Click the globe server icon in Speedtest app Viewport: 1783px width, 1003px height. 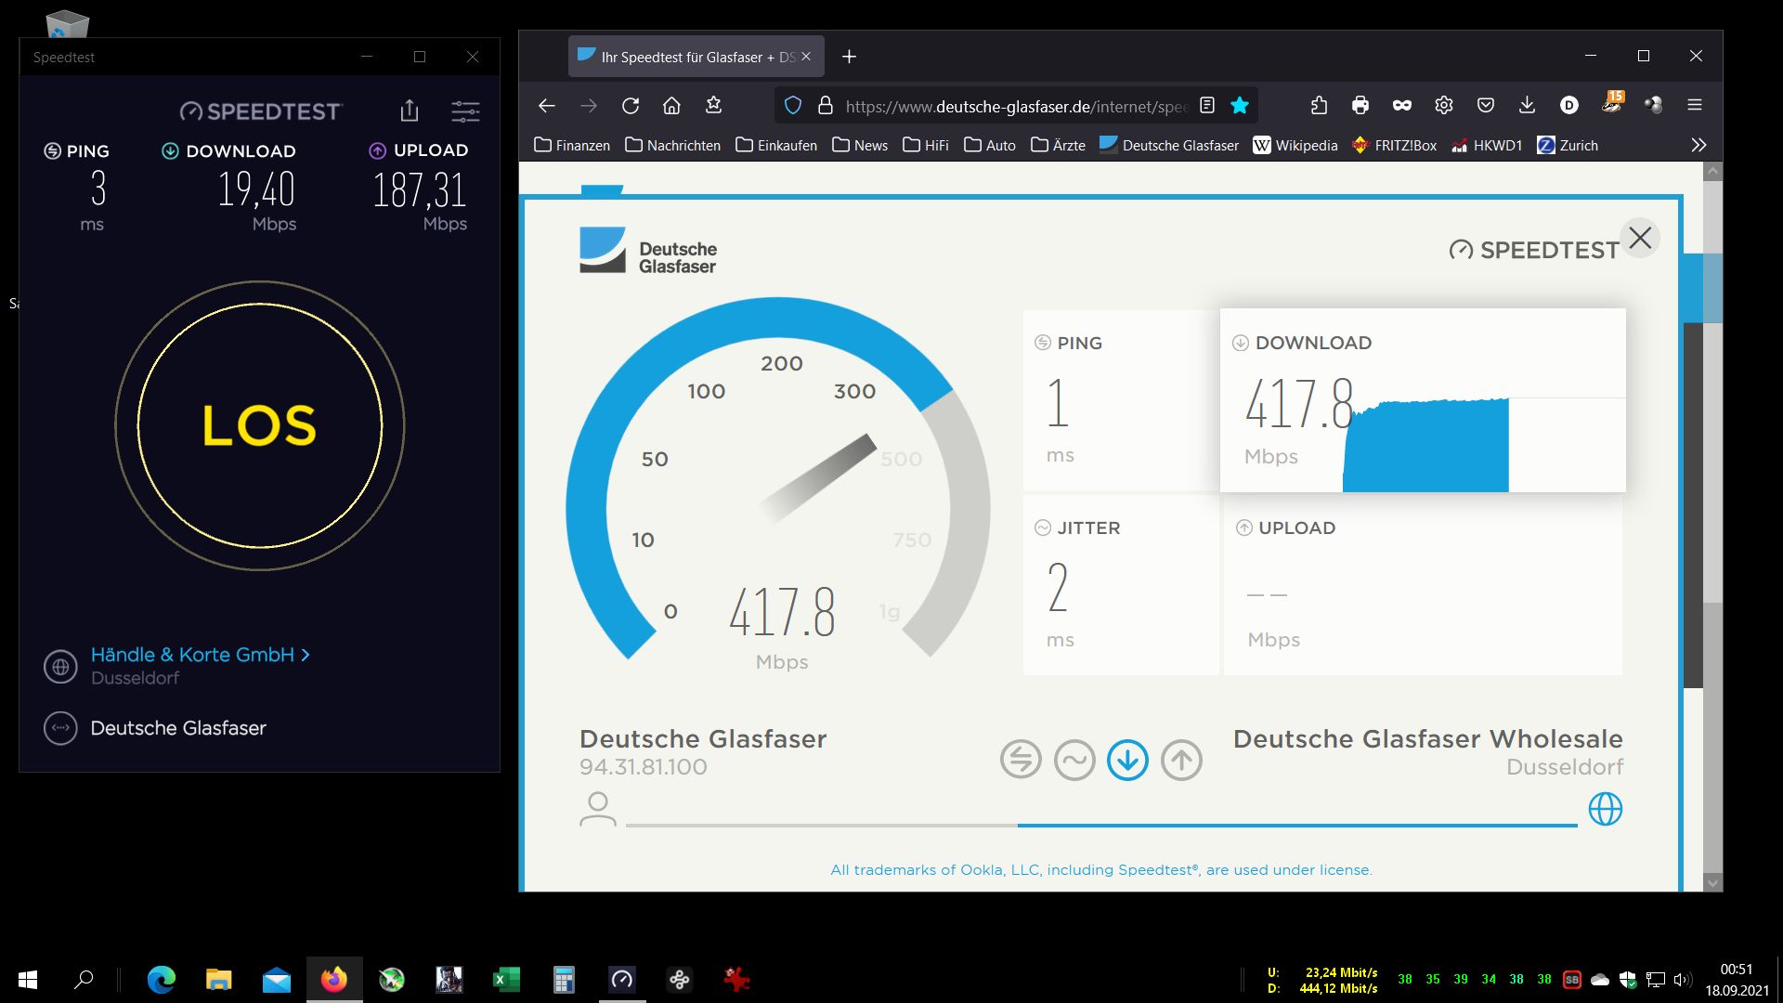[x=60, y=667]
